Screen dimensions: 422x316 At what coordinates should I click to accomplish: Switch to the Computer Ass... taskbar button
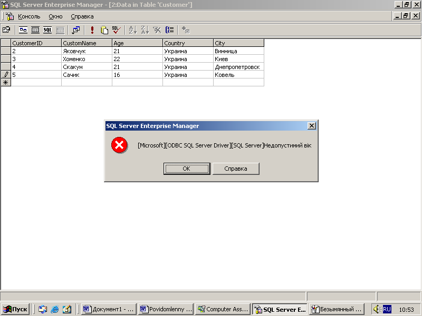[x=223, y=309]
